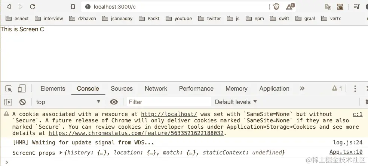Image resolution: width=368 pixels, height=166 pixels.
Task: Open the http://localhost/ link
Action: pyautogui.click(x=169, y=114)
